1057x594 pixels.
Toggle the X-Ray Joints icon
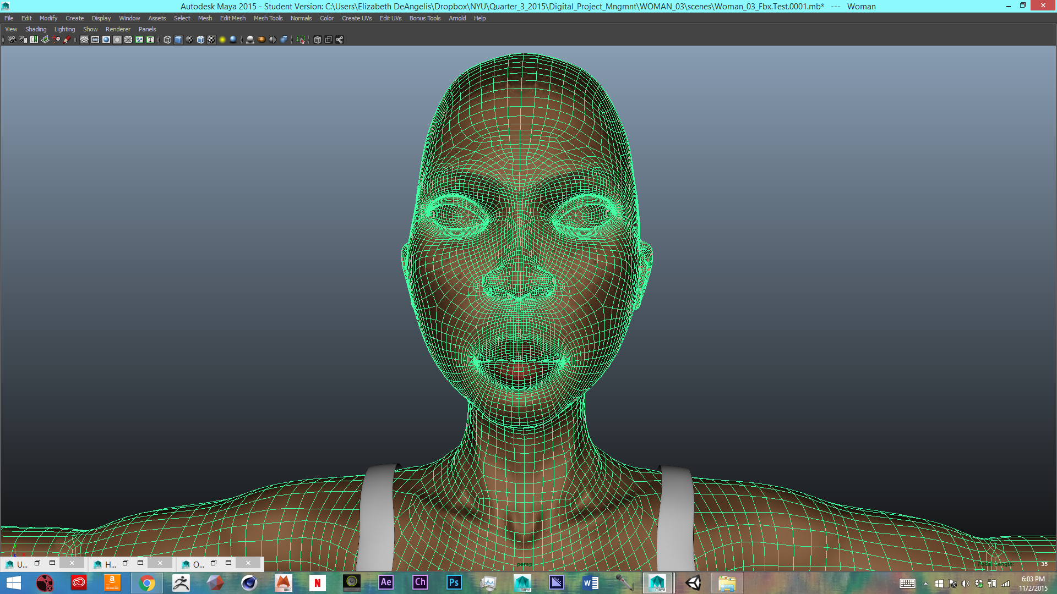click(x=340, y=40)
